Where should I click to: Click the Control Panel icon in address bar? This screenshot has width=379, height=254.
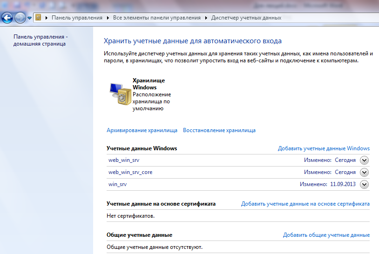[x=38, y=17]
